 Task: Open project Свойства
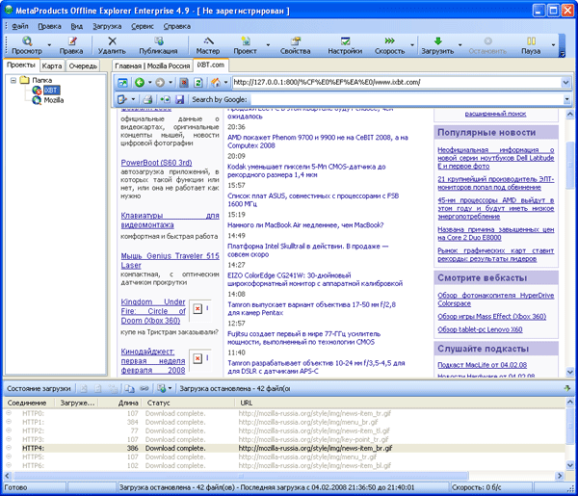[295, 46]
